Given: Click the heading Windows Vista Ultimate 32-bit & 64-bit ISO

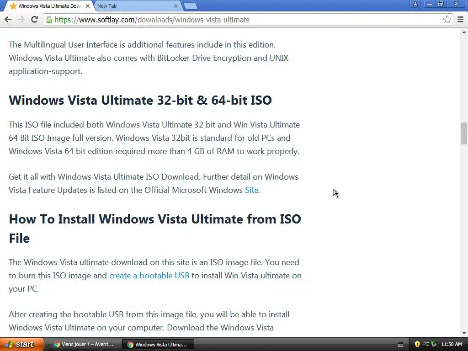Looking at the screenshot, I should click(140, 100).
